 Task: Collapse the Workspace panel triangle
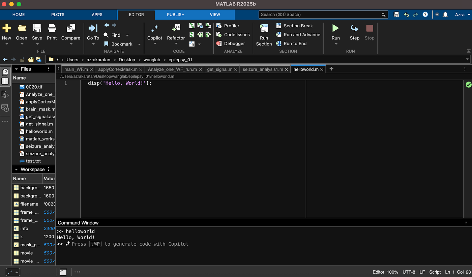click(x=16, y=170)
